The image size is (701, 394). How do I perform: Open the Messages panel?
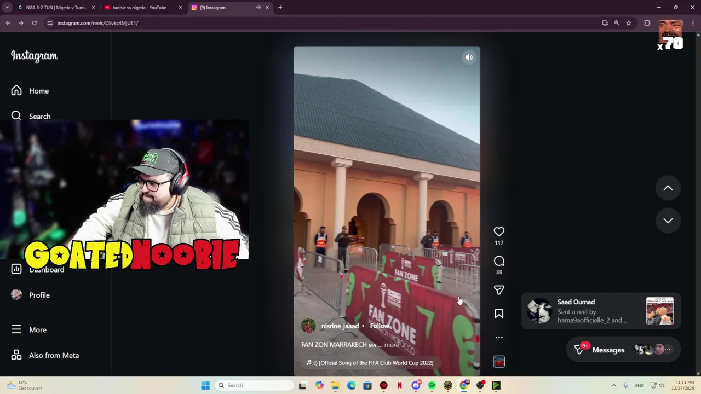pyautogui.click(x=624, y=350)
